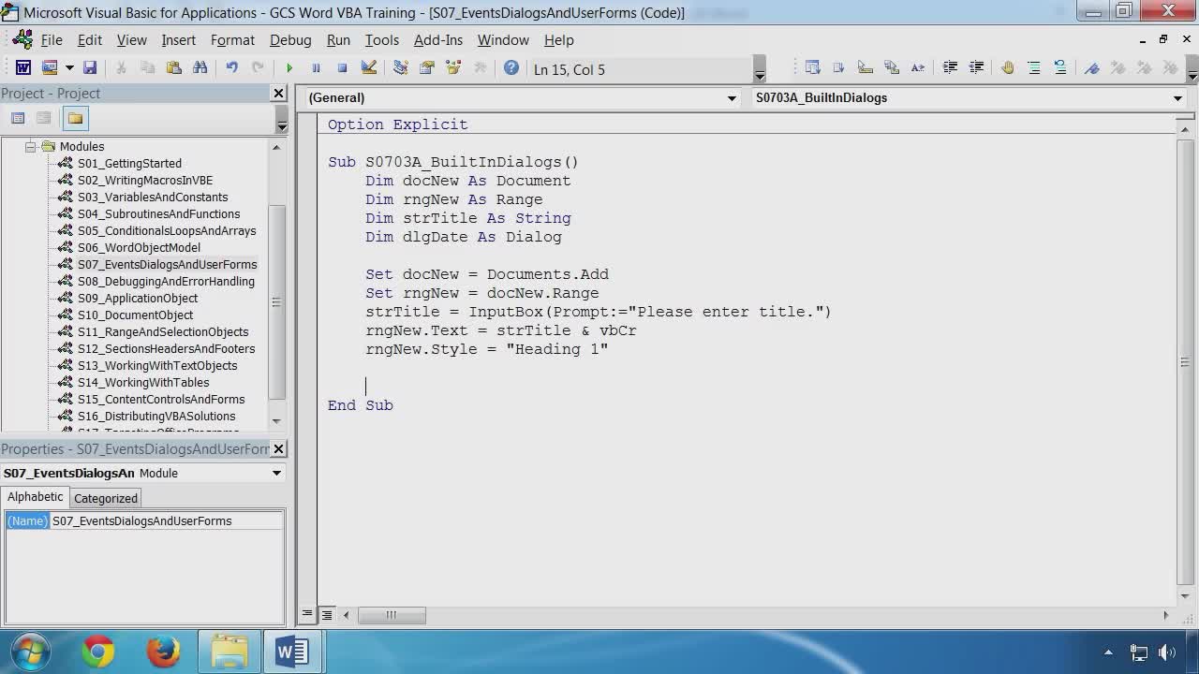Viewport: 1199px width, 674px height.
Task: Open the Properties object selector dropdown
Action: 276,473
